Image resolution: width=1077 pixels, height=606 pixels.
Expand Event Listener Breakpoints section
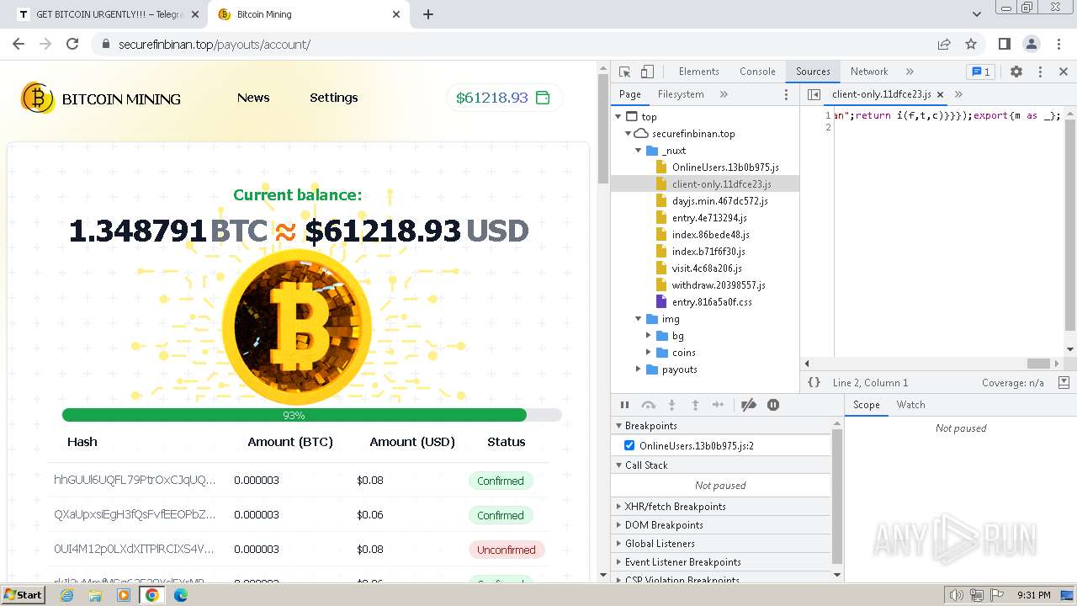[x=721, y=562]
